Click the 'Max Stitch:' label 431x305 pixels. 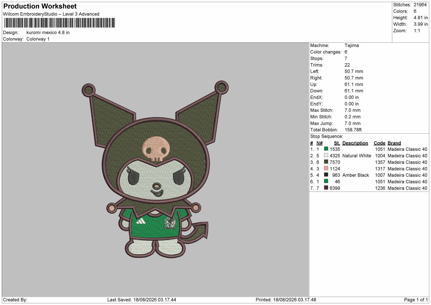(x=322, y=111)
